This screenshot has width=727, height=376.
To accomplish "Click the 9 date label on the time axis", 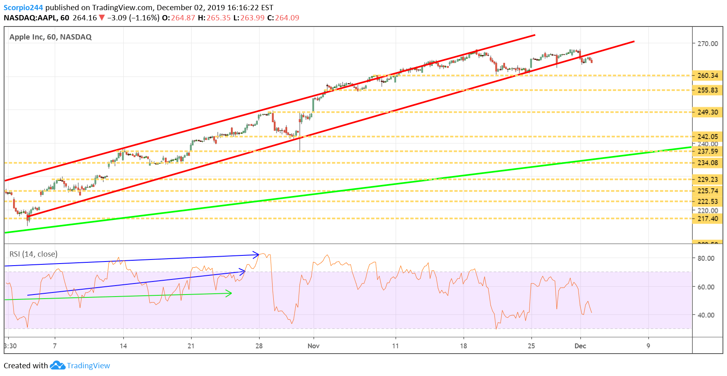I will point(648,346).
